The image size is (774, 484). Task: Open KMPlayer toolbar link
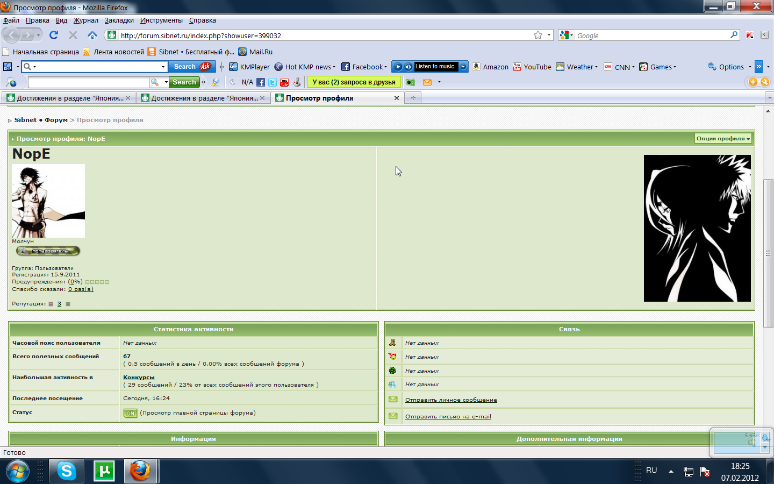249,67
